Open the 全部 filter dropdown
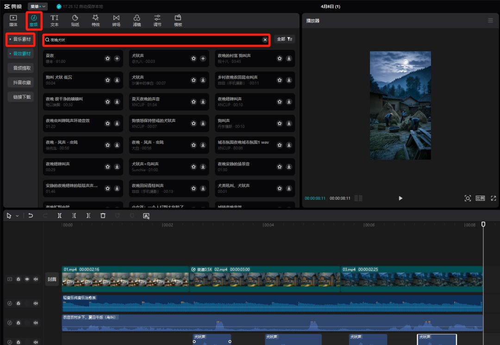The image size is (500, 345). click(284, 39)
